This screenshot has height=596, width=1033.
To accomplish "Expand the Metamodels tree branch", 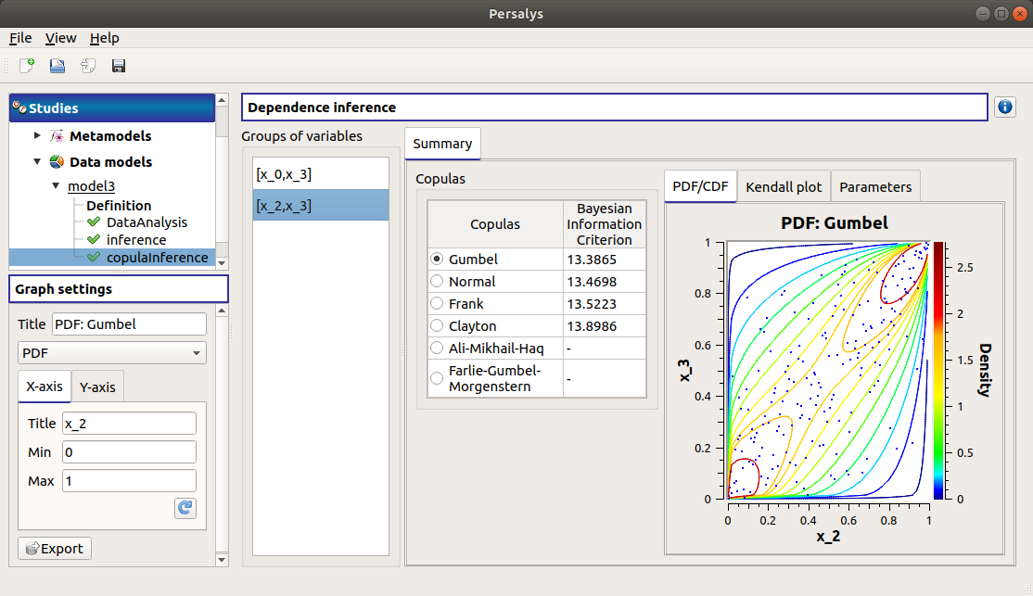I will pyautogui.click(x=36, y=136).
